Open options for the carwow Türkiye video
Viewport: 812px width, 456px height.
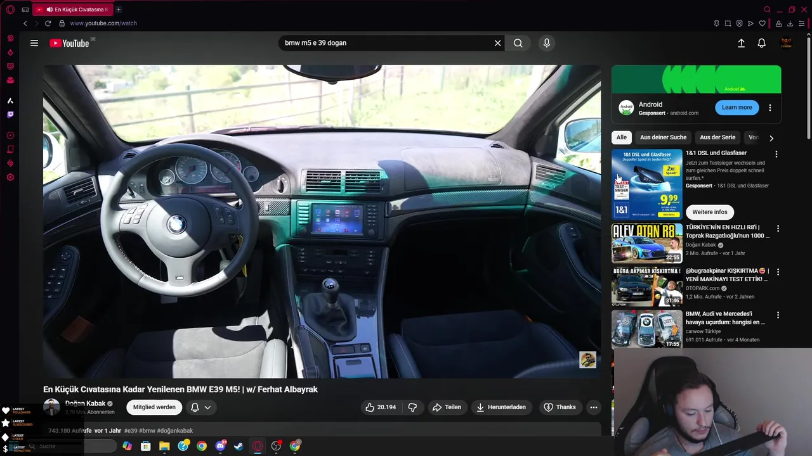pos(778,315)
